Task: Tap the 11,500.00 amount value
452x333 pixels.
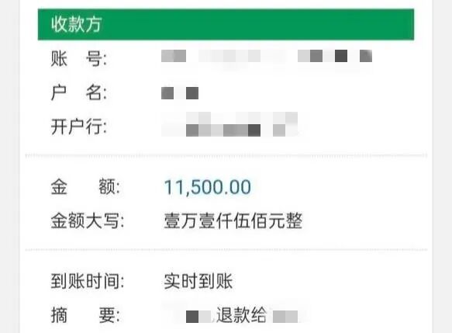Action: (208, 187)
